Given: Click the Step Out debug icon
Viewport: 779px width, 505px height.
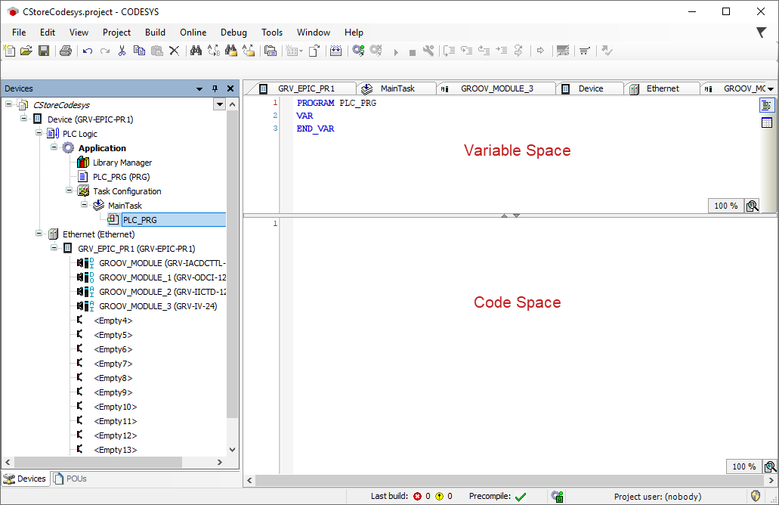Looking at the screenshot, I should tap(484, 51).
